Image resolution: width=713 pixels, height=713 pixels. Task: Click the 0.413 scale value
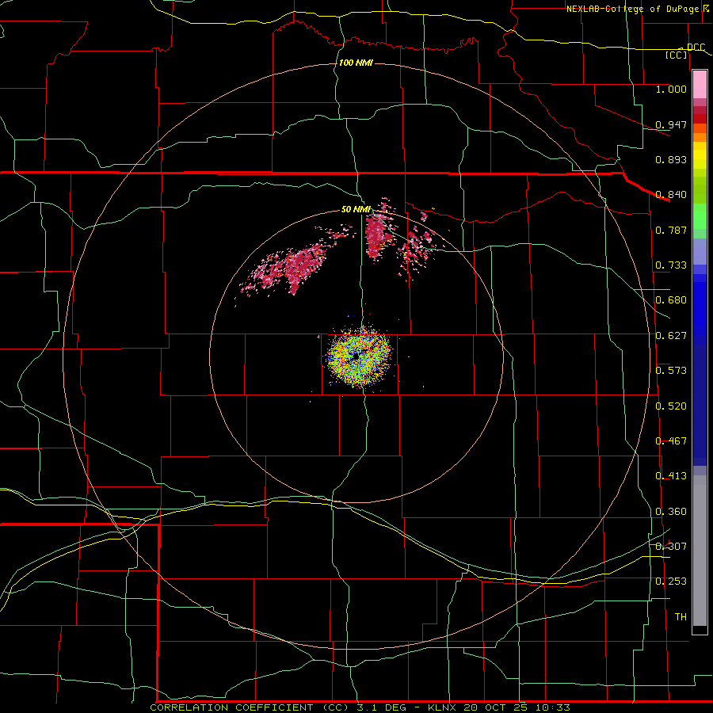tap(671, 476)
